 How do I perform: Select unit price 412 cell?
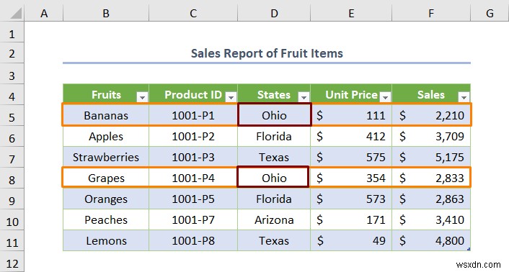point(351,136)
